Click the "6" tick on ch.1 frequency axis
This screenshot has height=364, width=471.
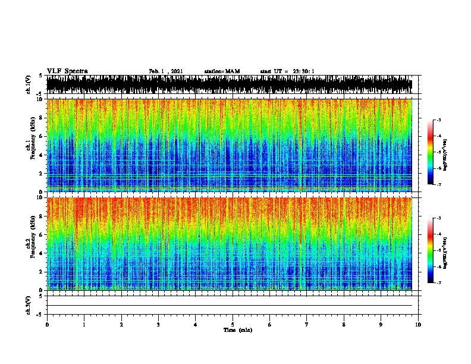click(x=41, y=136)
